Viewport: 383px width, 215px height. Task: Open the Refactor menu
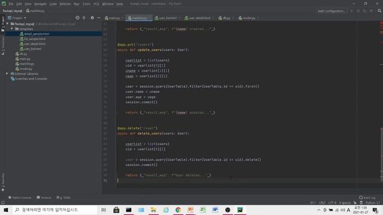point(65,4)
